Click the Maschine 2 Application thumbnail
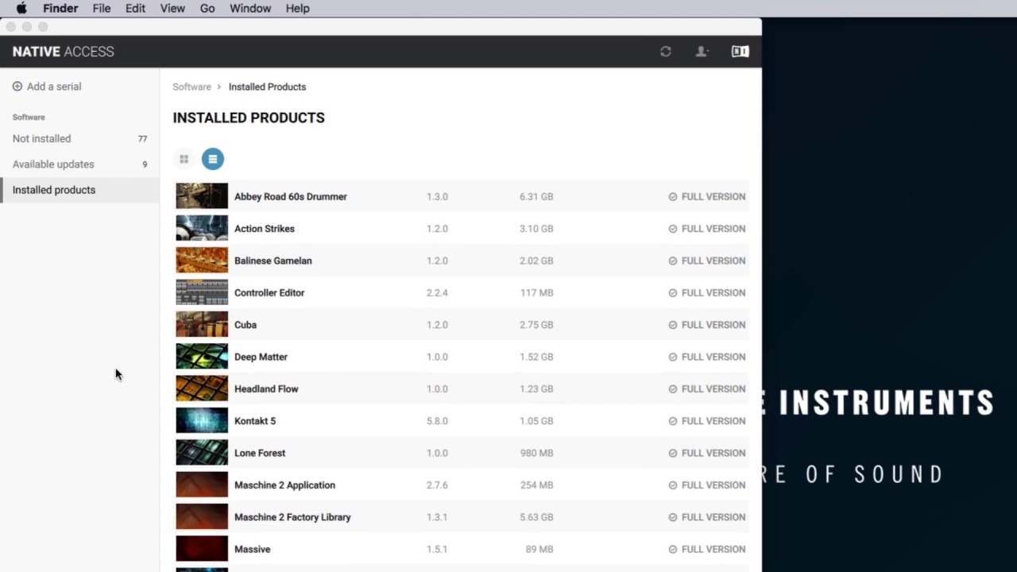Image resolution: width=1017 pixels, height=572 pixels. [202, 485]
